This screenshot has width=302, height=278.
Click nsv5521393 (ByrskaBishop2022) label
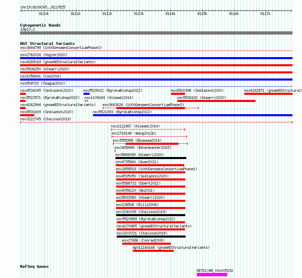click(x=122, y=112)
